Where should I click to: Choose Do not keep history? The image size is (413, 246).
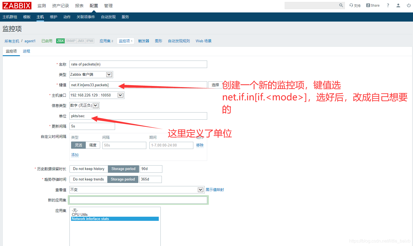pyautogui.click(x=89, y=169)
